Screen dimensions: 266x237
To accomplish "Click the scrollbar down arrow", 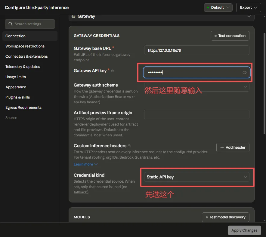I will [x=264, y=221].
